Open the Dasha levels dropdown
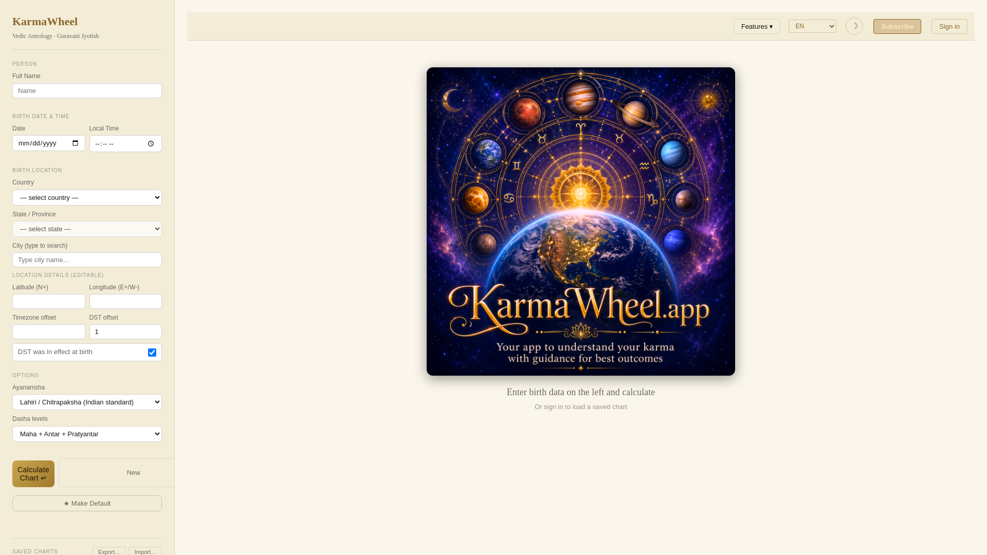Viewport: 987px width, 555px height. (87, 434)
